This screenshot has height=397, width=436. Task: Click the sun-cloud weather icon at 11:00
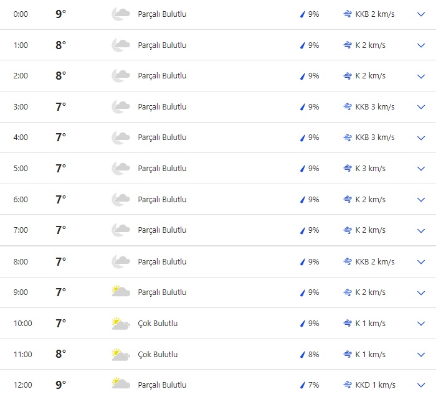click(120, 355)
